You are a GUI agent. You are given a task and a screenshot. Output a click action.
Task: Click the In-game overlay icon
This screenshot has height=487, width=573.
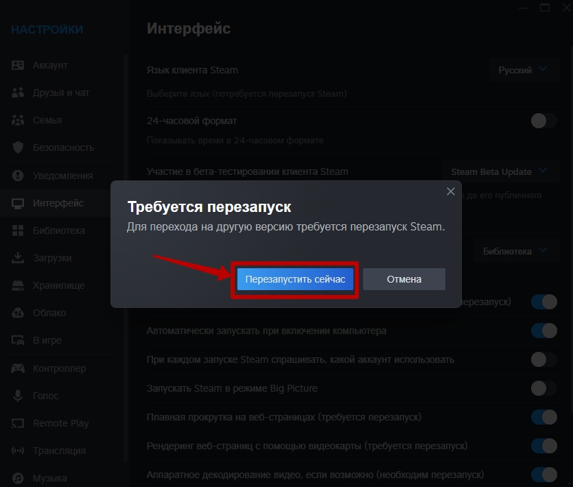18,340
